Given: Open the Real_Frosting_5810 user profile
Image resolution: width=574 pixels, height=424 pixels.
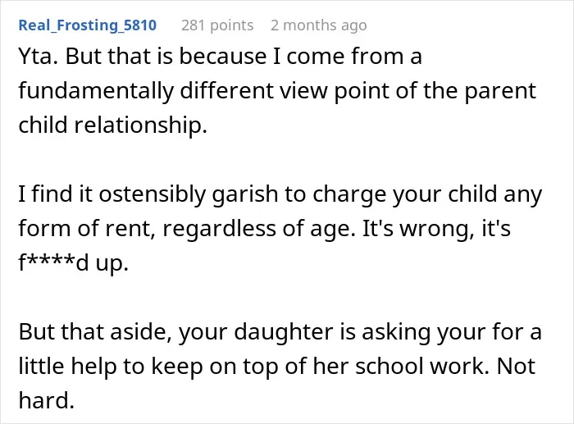Looking at the screenshot, I should [x=88, y=25].
